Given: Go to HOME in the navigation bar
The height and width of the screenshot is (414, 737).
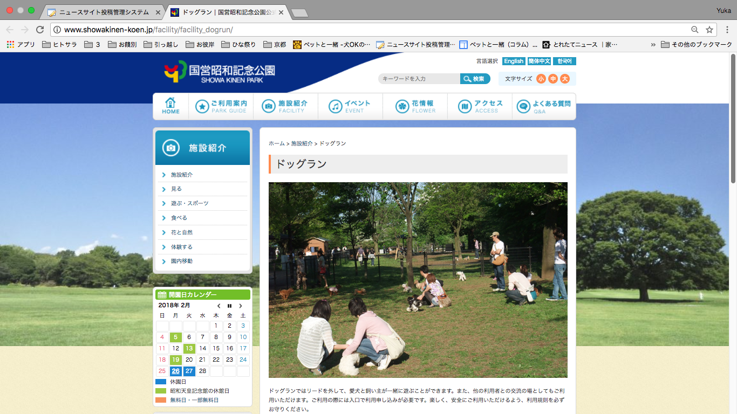Looking at the screenshot, I should [170, 106].
